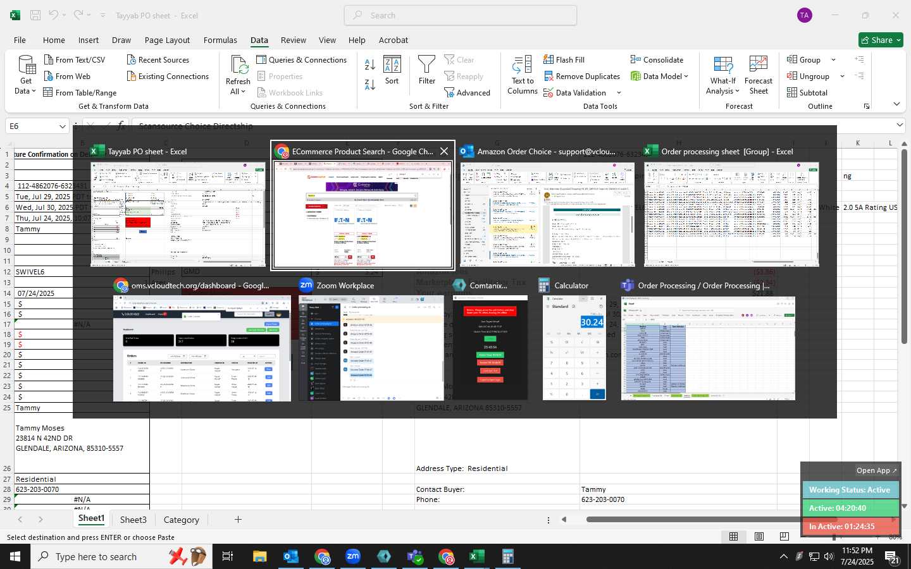Viewport: 911px width, 569px height.
Task: Click the Ungroup outline icon
Action: click(792, 76)
